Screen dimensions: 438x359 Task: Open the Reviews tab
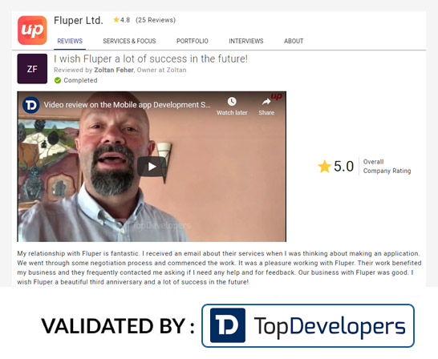tap(70, 41)
